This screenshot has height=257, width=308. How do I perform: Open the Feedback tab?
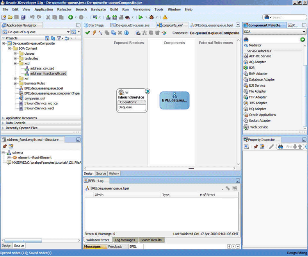tap(115, 246)
